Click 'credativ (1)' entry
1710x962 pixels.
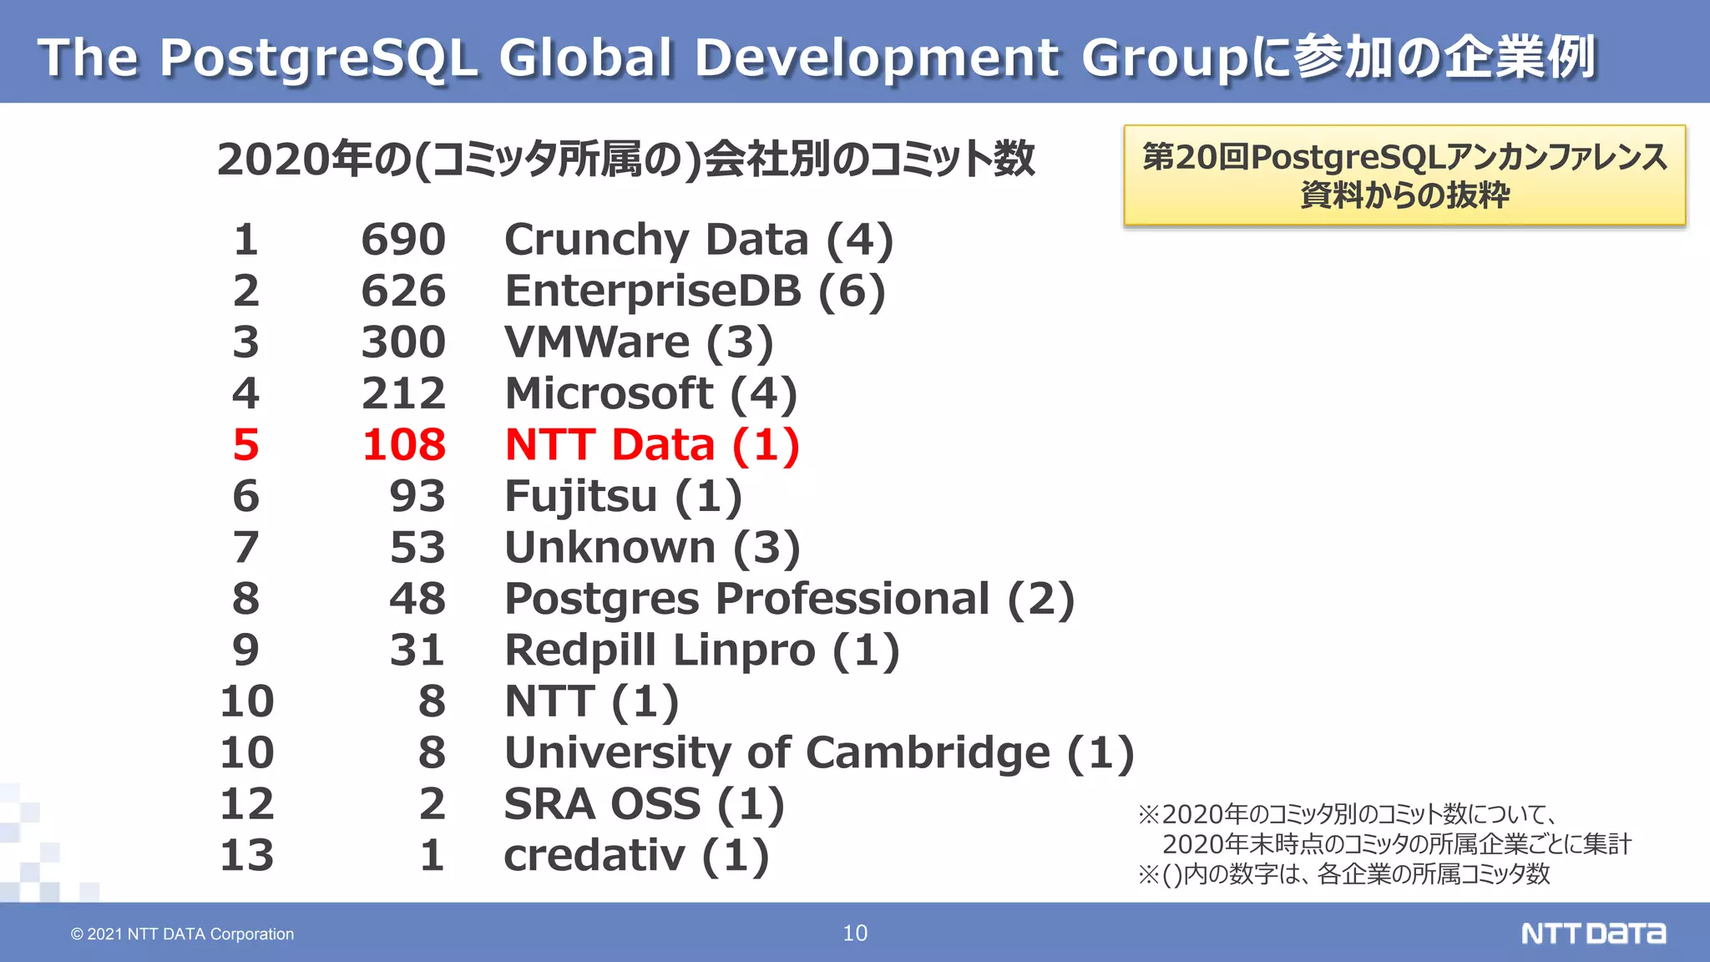[x=636, y=856]
